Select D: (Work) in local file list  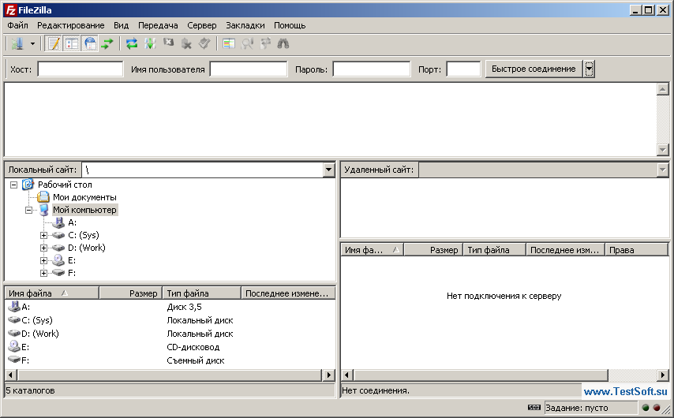[x=170, y=334]
